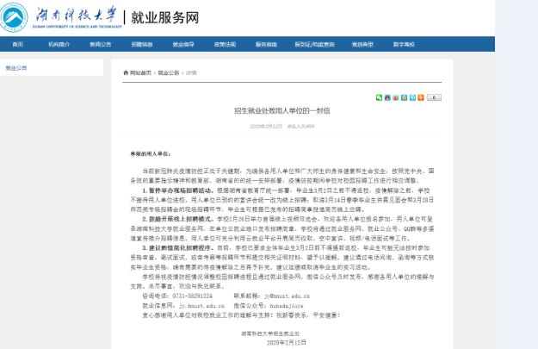The image size is (538, 349).
Task: Click the 数字高校 navigation item
Action: pyautogui.click(x=404, y=43)
